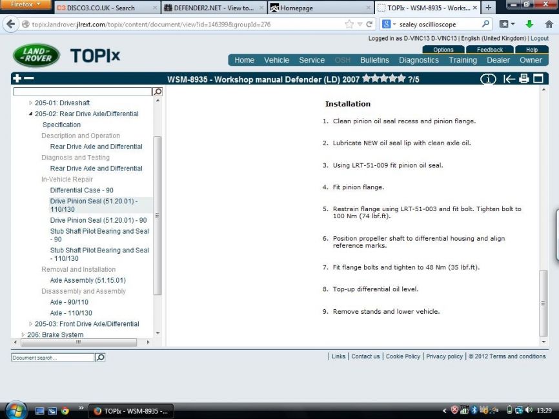Click the Options button
The width and height of the screenshot is (559, 419).
443,50
